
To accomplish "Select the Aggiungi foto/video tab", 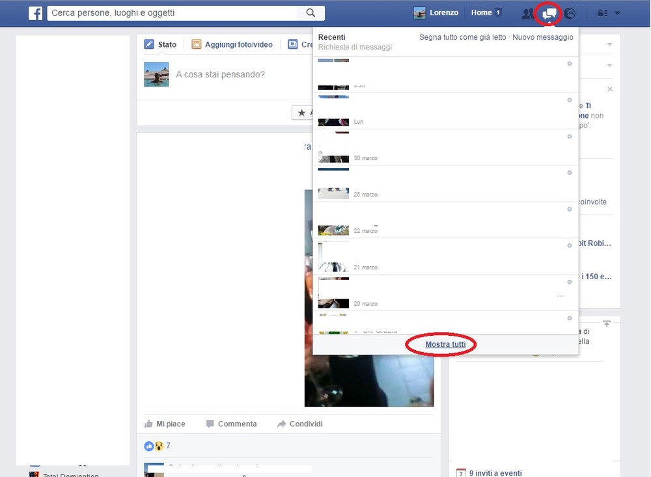I will click(x=232, y=45).
